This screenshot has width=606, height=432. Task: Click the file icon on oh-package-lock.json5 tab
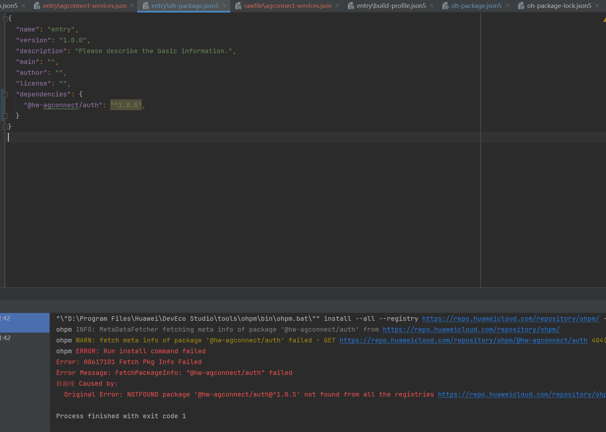(x=521, y=6)
